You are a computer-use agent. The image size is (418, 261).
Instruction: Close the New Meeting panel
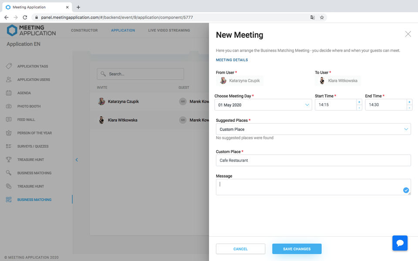coord(408,34)
